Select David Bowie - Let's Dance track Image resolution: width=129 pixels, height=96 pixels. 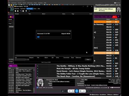81,71
